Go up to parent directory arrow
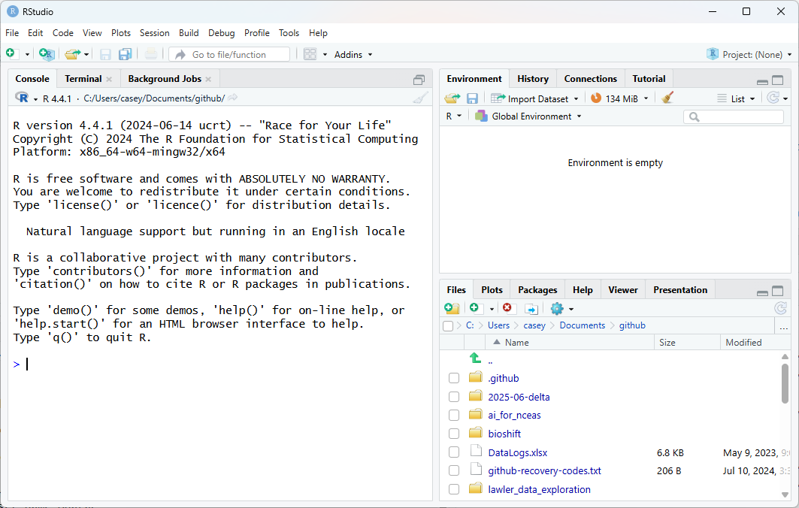This screenshot has height=508, width=799. [475, 360]
